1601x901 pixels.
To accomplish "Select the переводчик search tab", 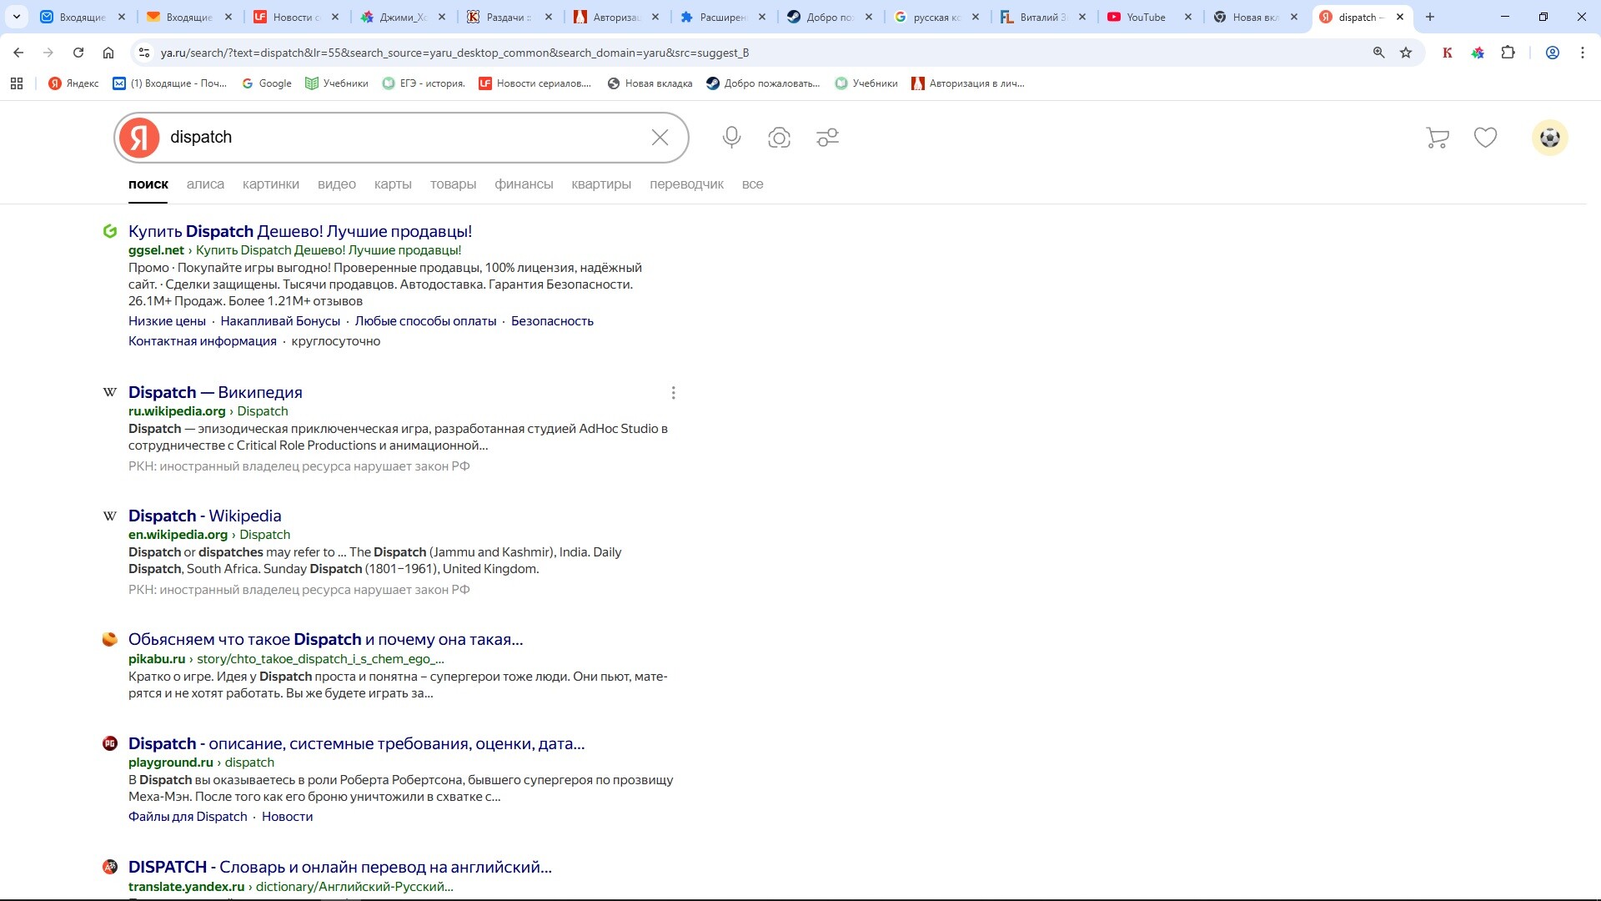I will (686, 184).
